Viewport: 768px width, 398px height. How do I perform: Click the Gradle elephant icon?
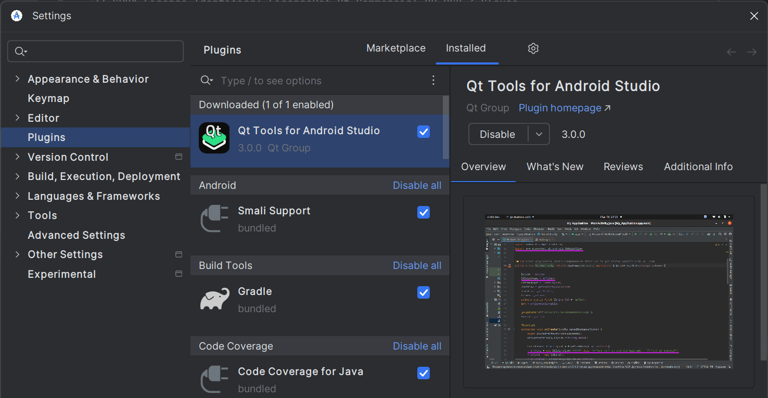pyautogui.click(x=214, y=299)
